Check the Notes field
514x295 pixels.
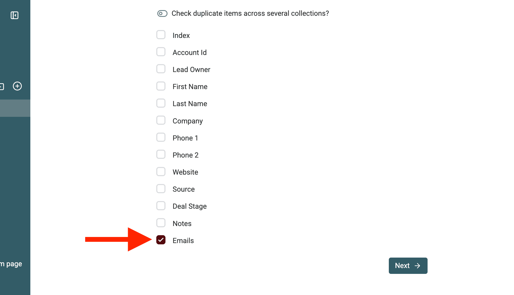(x=161, y=223)
